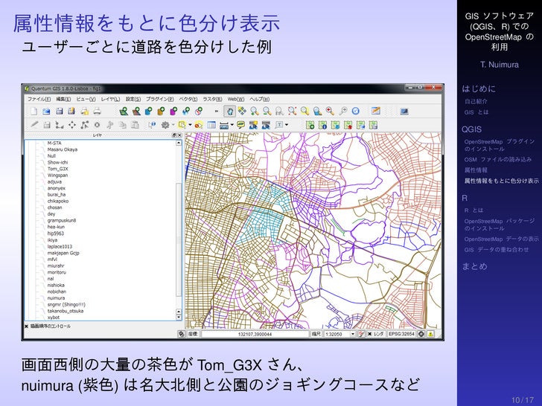Select the Tom_G3X layer row
The image size is (542, 406).
coord(58,169)
